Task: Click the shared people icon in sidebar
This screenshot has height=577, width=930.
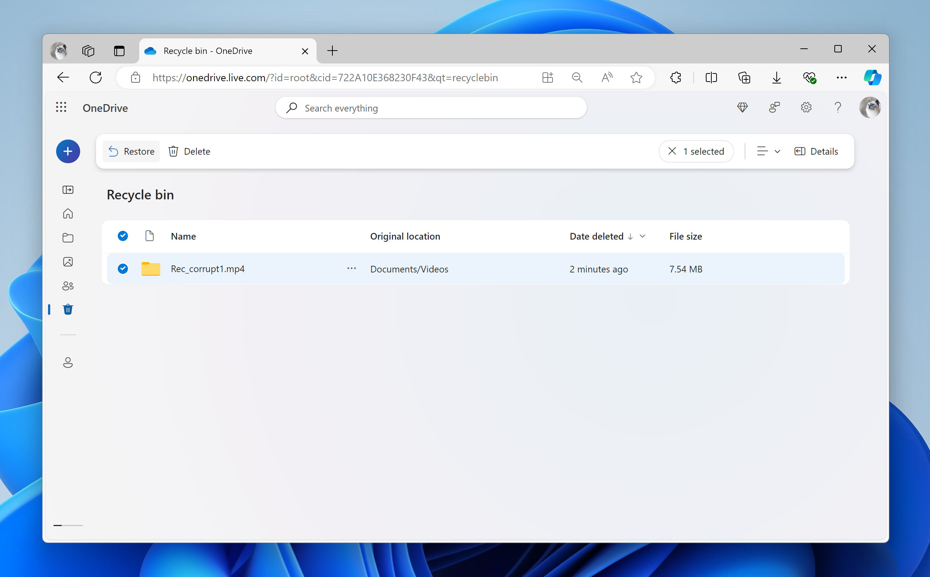Action: coord(67,285)
